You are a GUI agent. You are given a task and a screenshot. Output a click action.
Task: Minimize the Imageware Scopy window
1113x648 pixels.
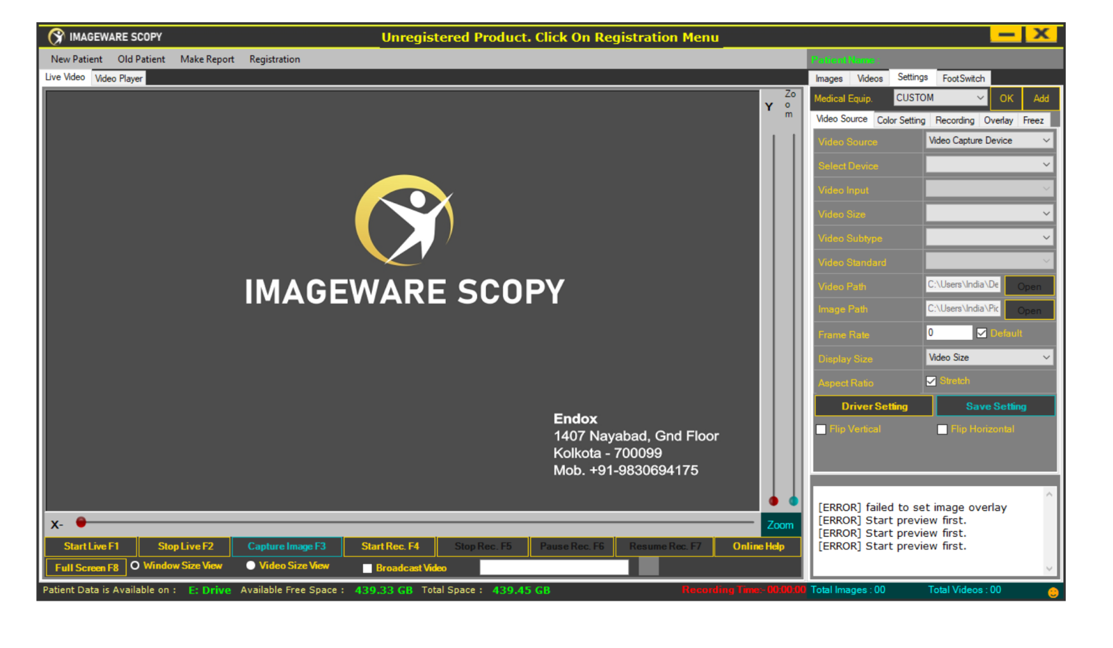click(x=1006, y=34)
